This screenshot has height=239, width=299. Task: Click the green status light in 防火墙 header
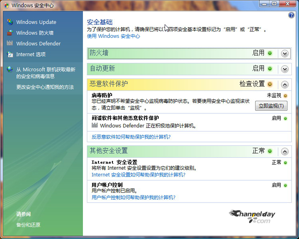tap(270, 53)
